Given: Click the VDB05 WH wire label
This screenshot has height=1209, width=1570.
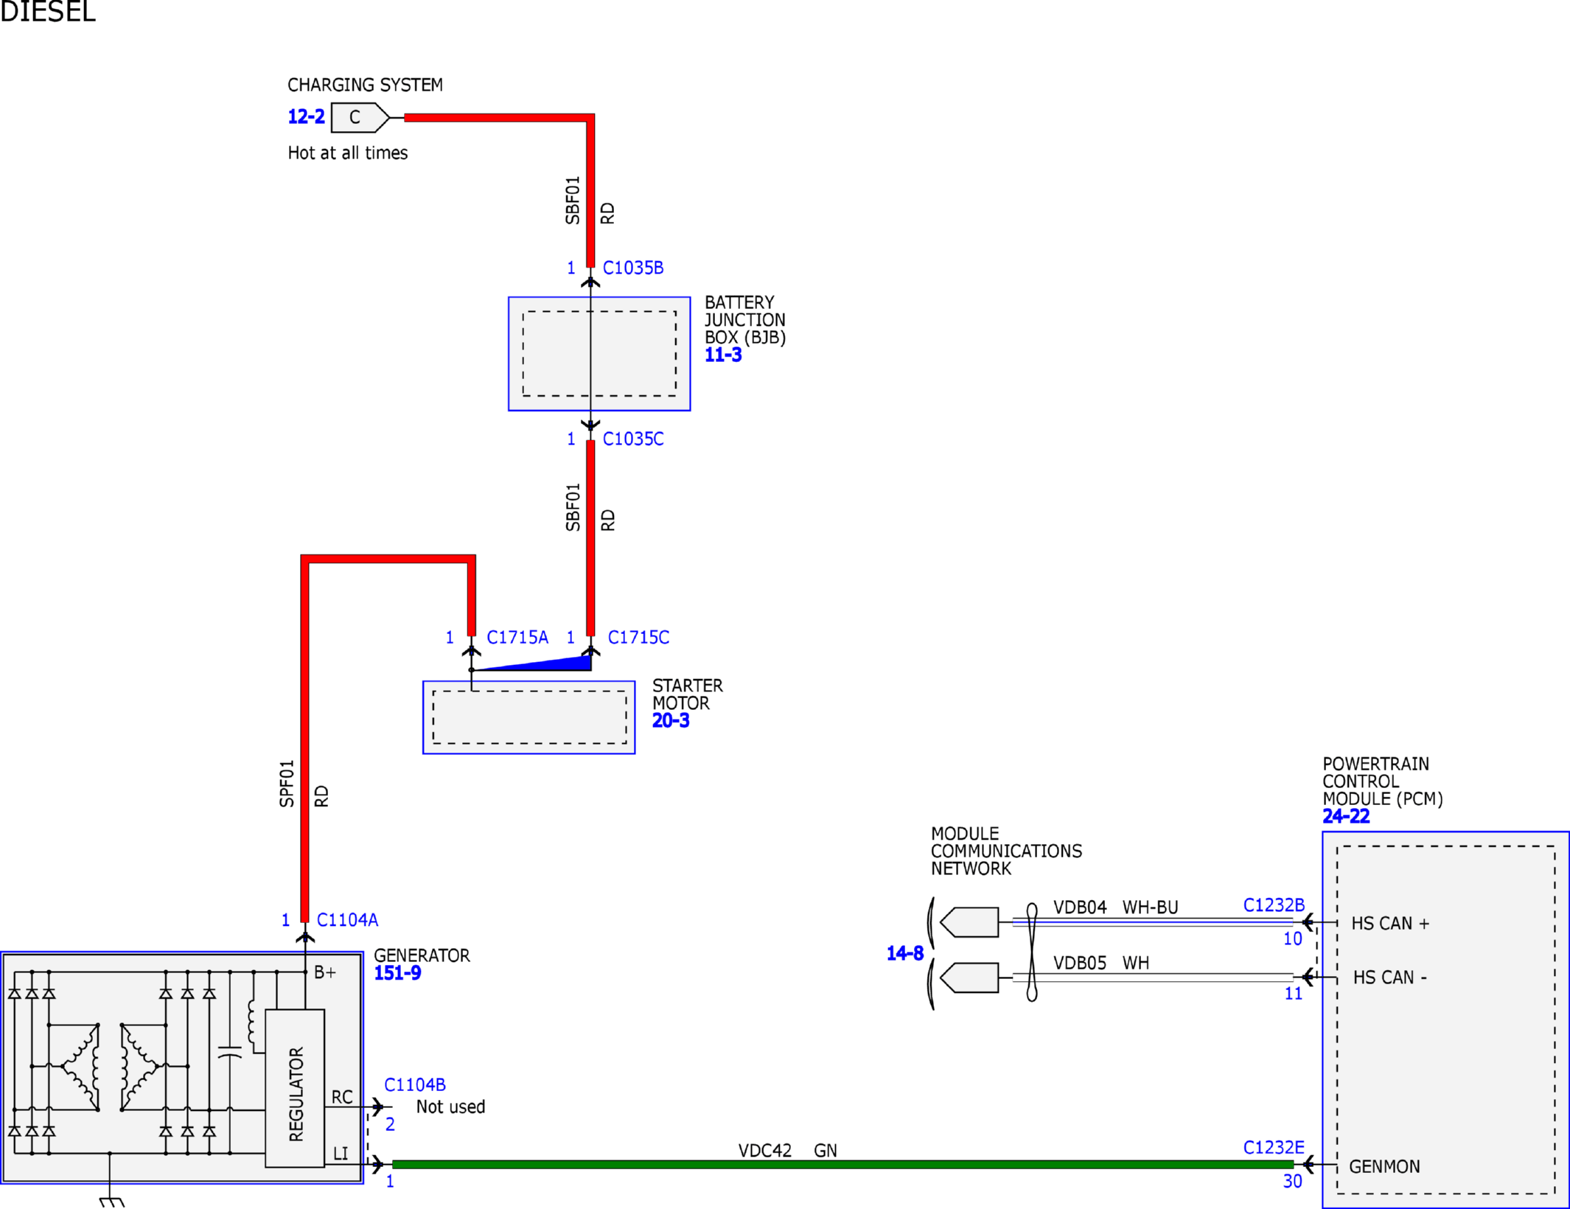Looking at the screenshot, I should click(x=1101, y=963).
